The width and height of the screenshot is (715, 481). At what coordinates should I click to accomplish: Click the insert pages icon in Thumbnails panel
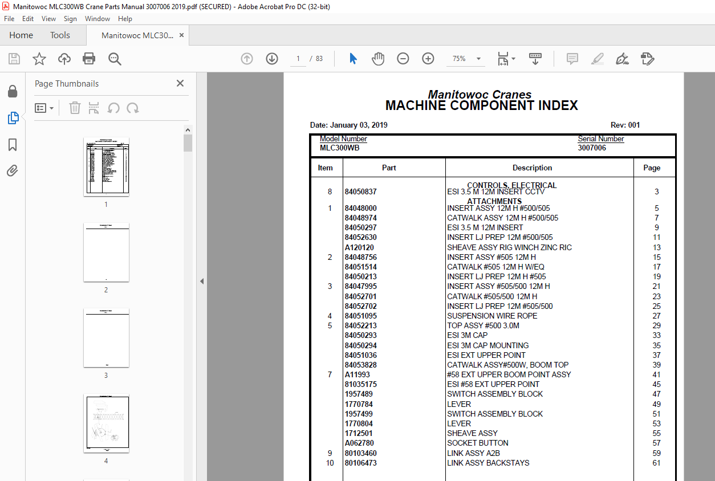(94, 108)
